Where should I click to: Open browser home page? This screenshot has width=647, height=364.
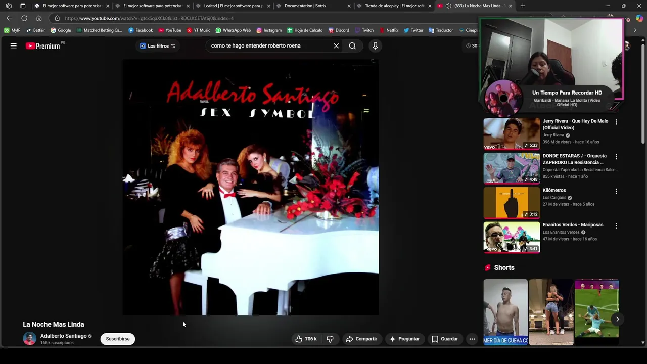point(39,18)
